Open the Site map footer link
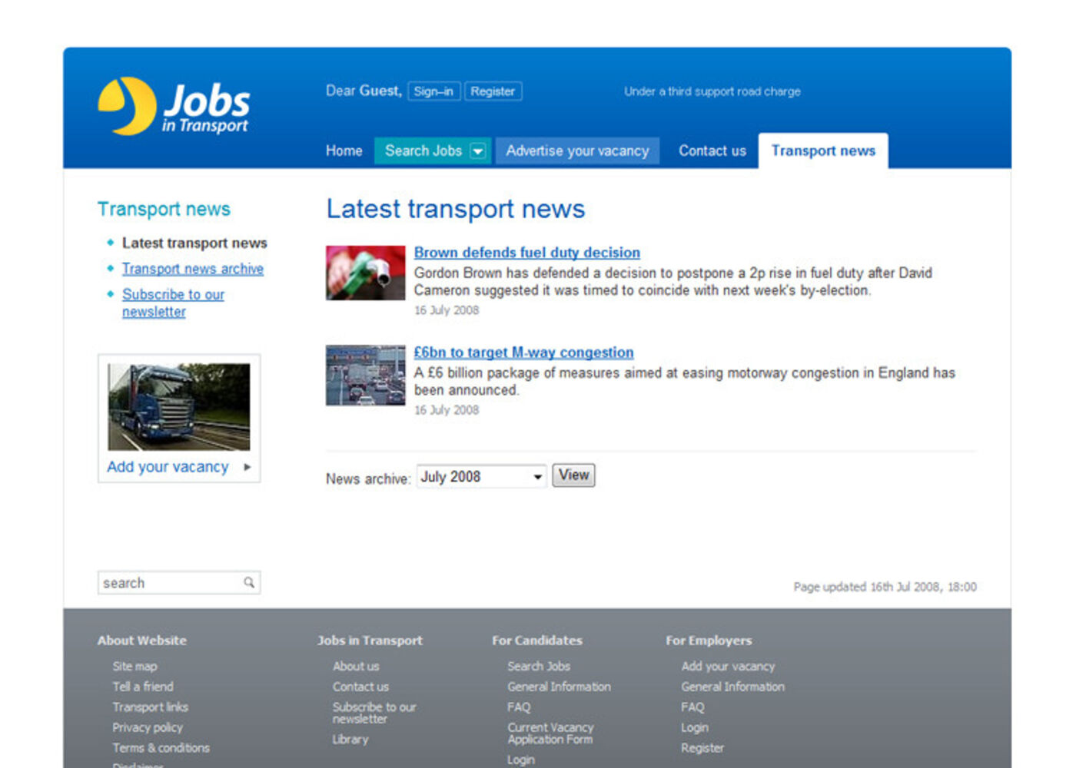The width and height of the screenshot is (1076, 768). [x=134, y=667]
